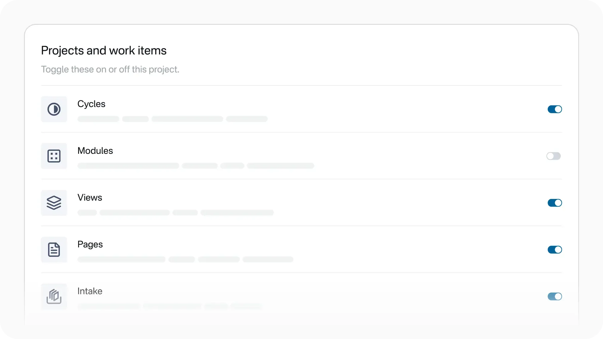Screen dimensions: 603x339
Task: Select the Modules label text
Action: [95, 151]
